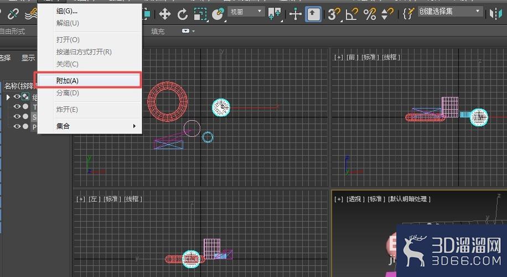Open the 创建选择集 dropdown
Screen dimensions: 507x277
(x=450, y=12)
